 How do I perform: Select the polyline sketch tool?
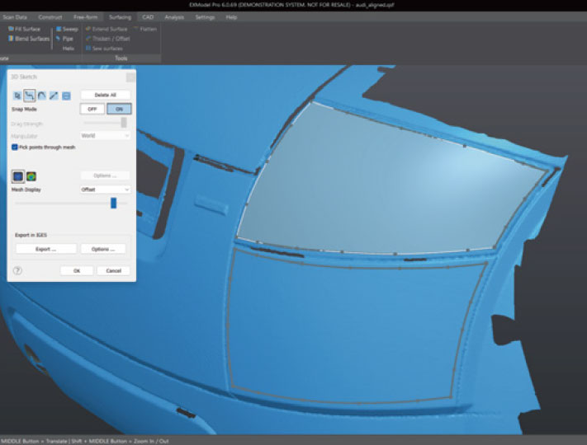click(29, 96)
